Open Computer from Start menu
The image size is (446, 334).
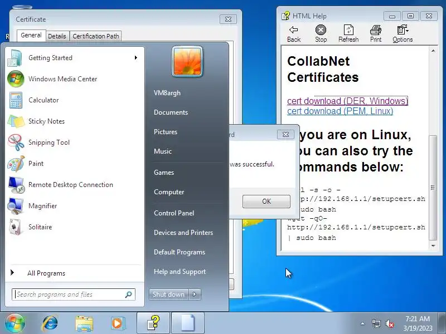click(x=169, y=192)
